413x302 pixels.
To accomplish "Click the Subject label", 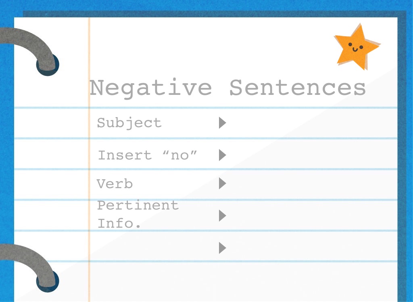I will [129, 123].
